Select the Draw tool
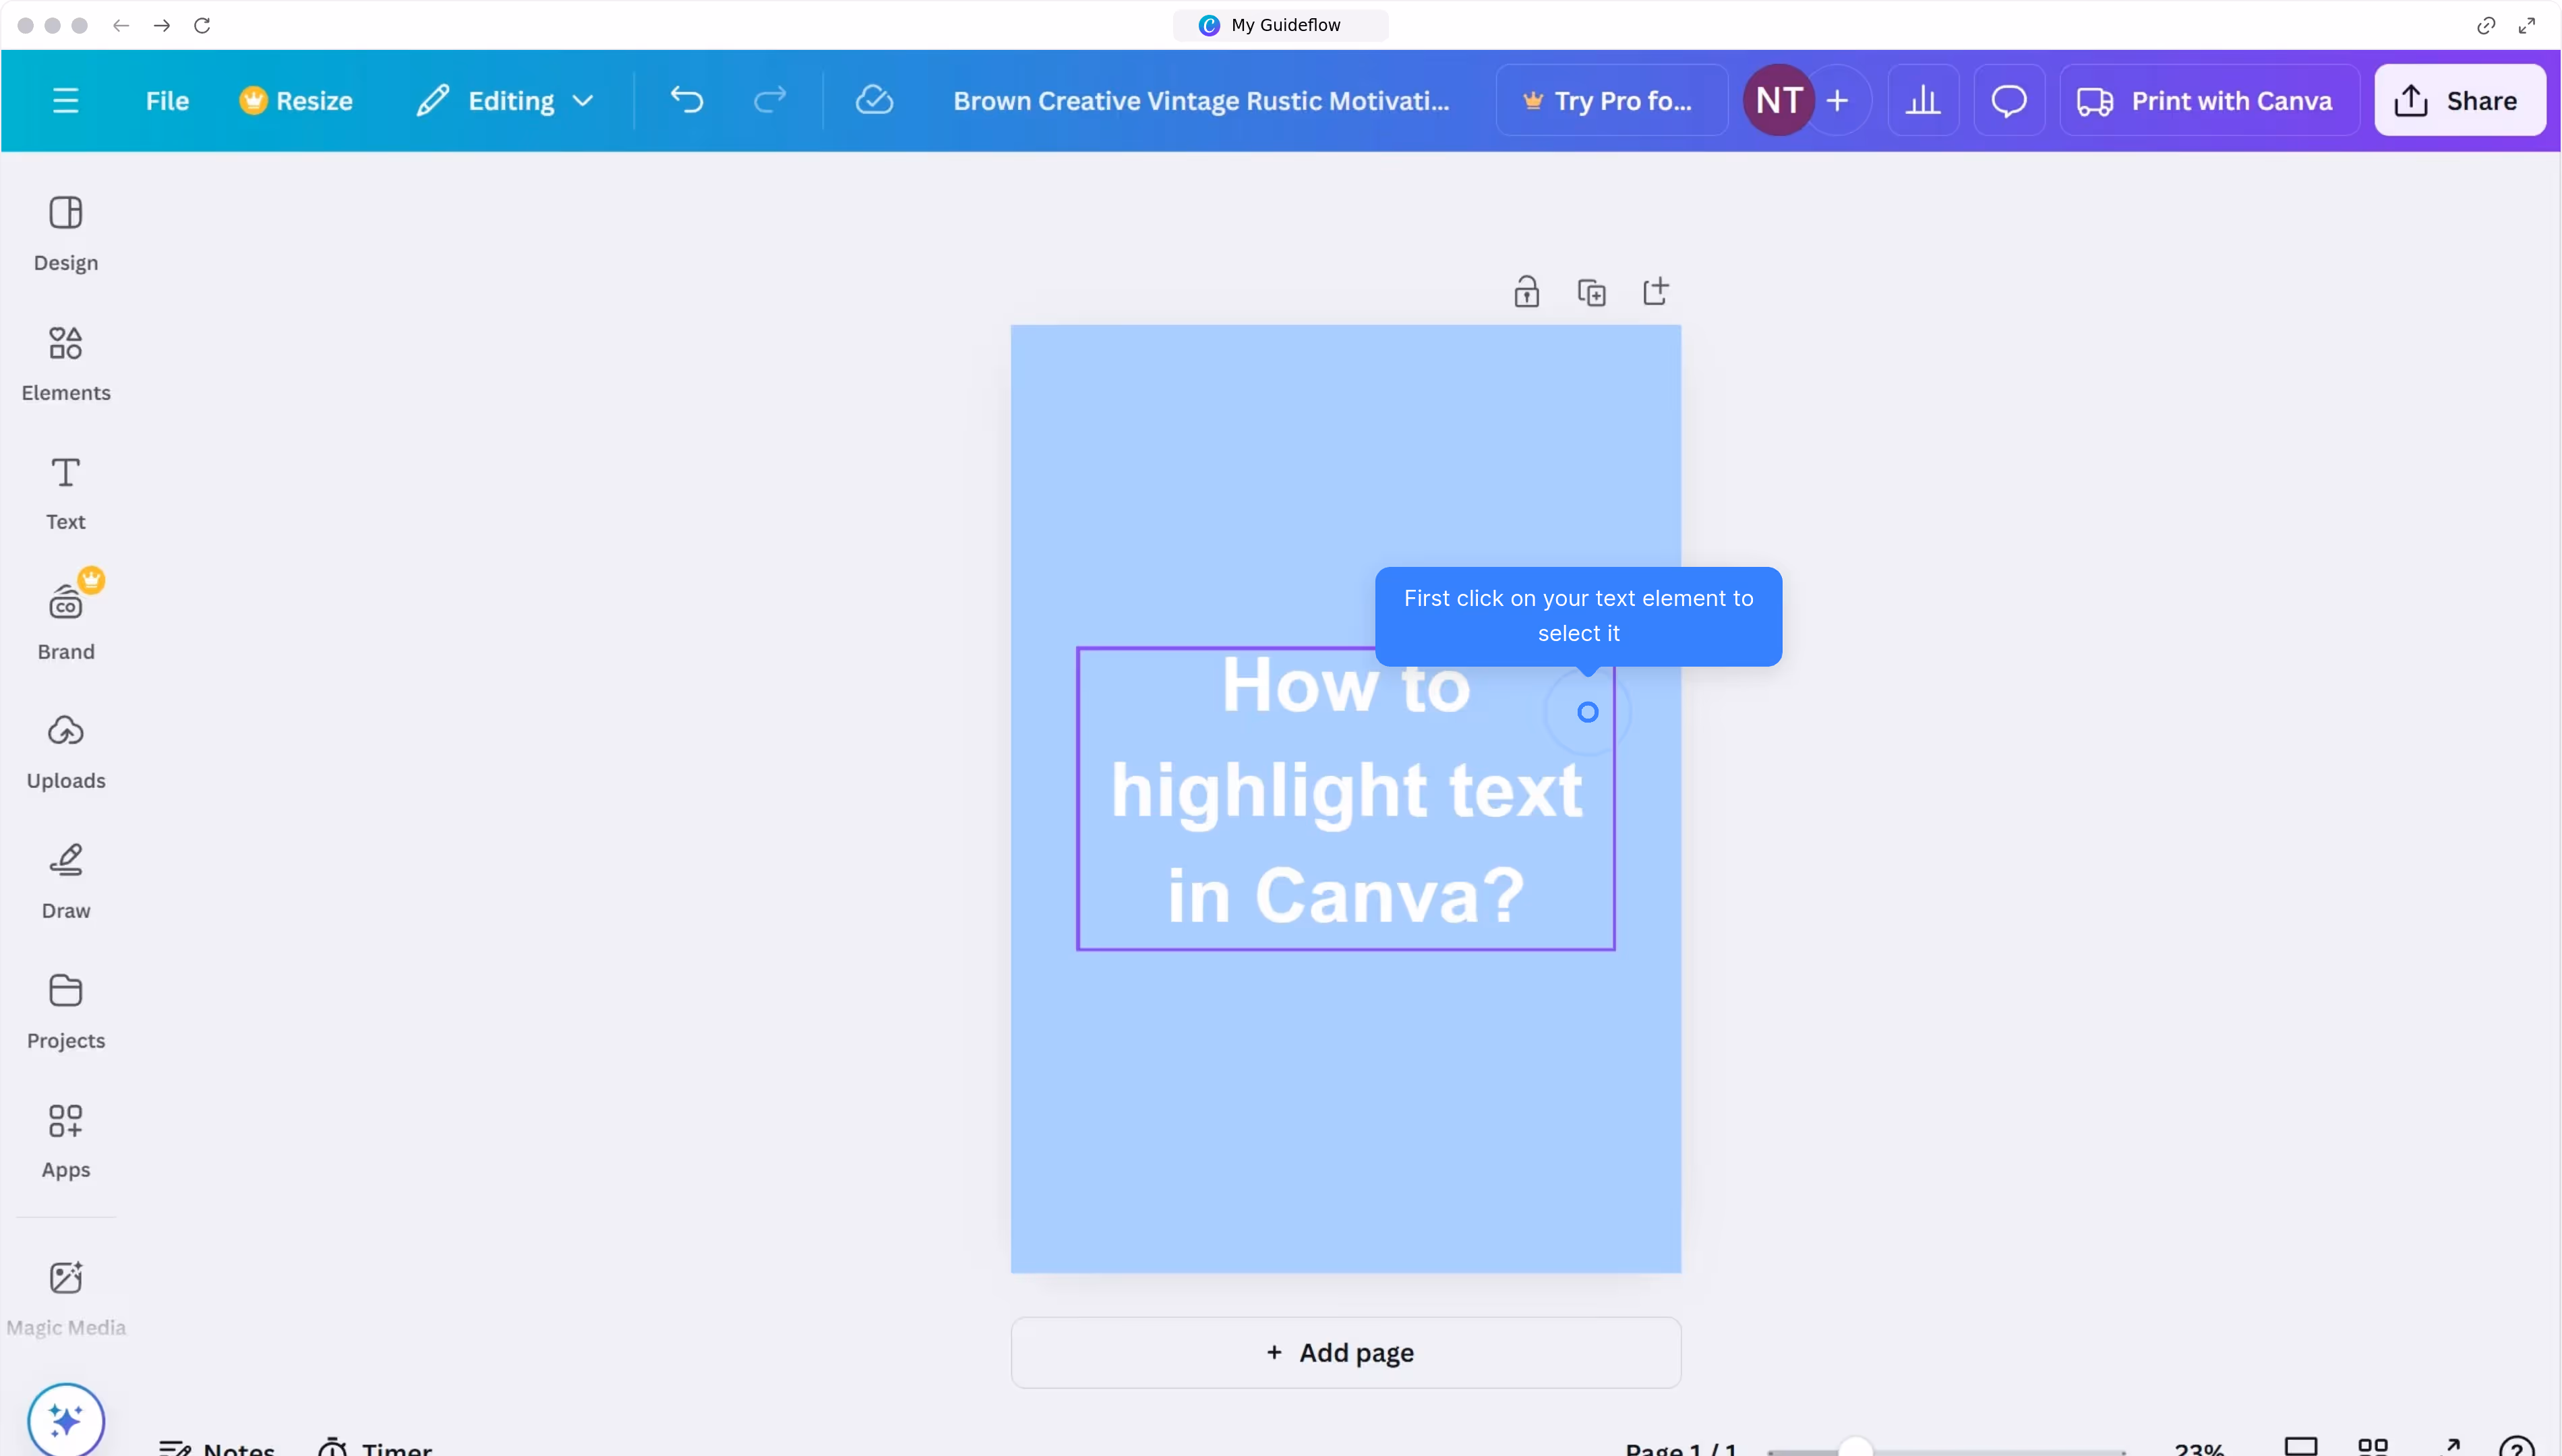Viewport: 2562px width, 1456px height. [x=66, y=880]
